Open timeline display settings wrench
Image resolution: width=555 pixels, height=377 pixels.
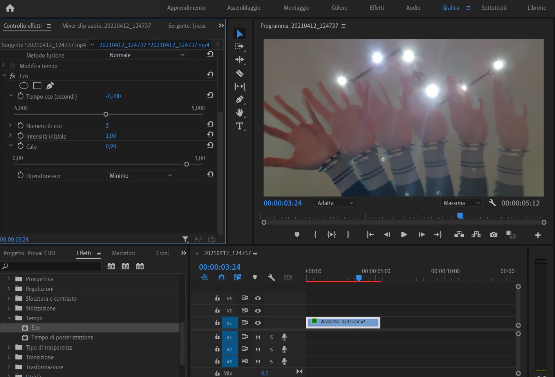pyautogui.click(x=271, y=277)
